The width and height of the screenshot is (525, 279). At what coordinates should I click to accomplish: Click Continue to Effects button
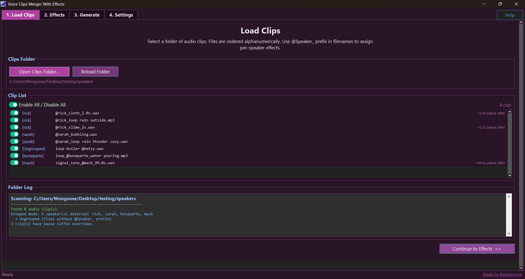tap(477, 249)
